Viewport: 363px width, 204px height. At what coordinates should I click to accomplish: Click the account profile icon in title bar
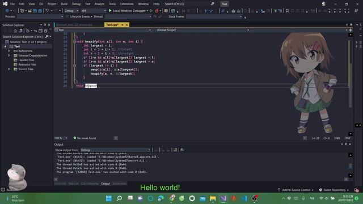(324, 4)
